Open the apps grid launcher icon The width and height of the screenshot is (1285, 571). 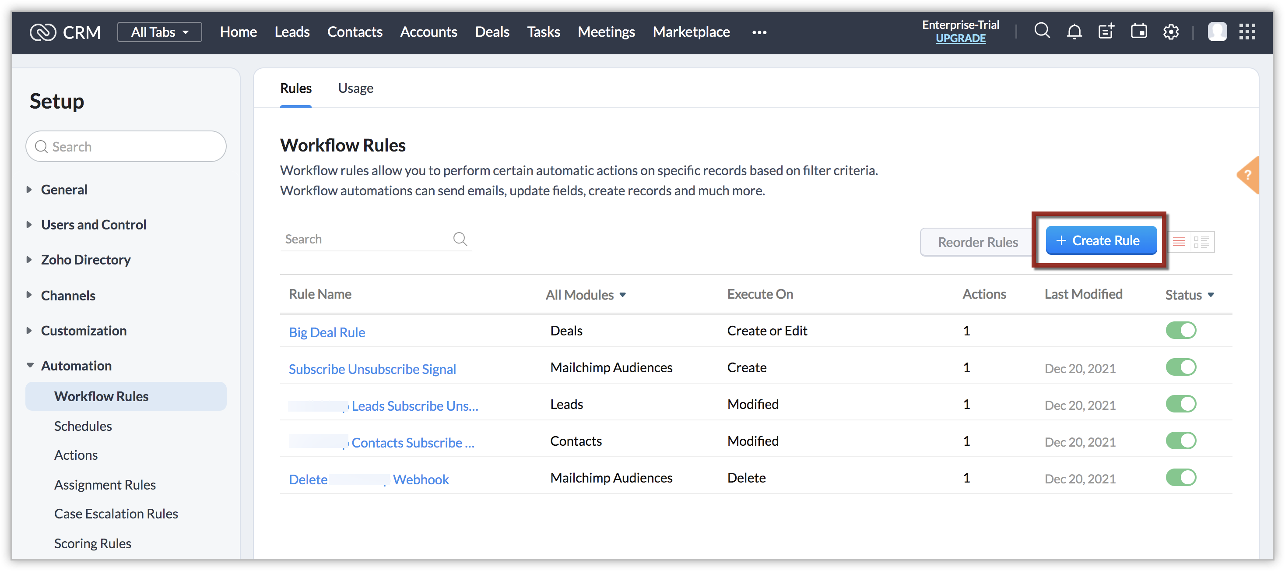point(1247,32)
